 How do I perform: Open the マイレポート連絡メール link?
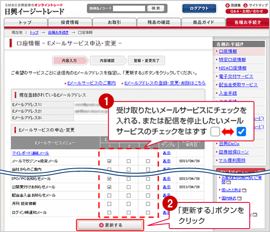click(x=30, y=153)
